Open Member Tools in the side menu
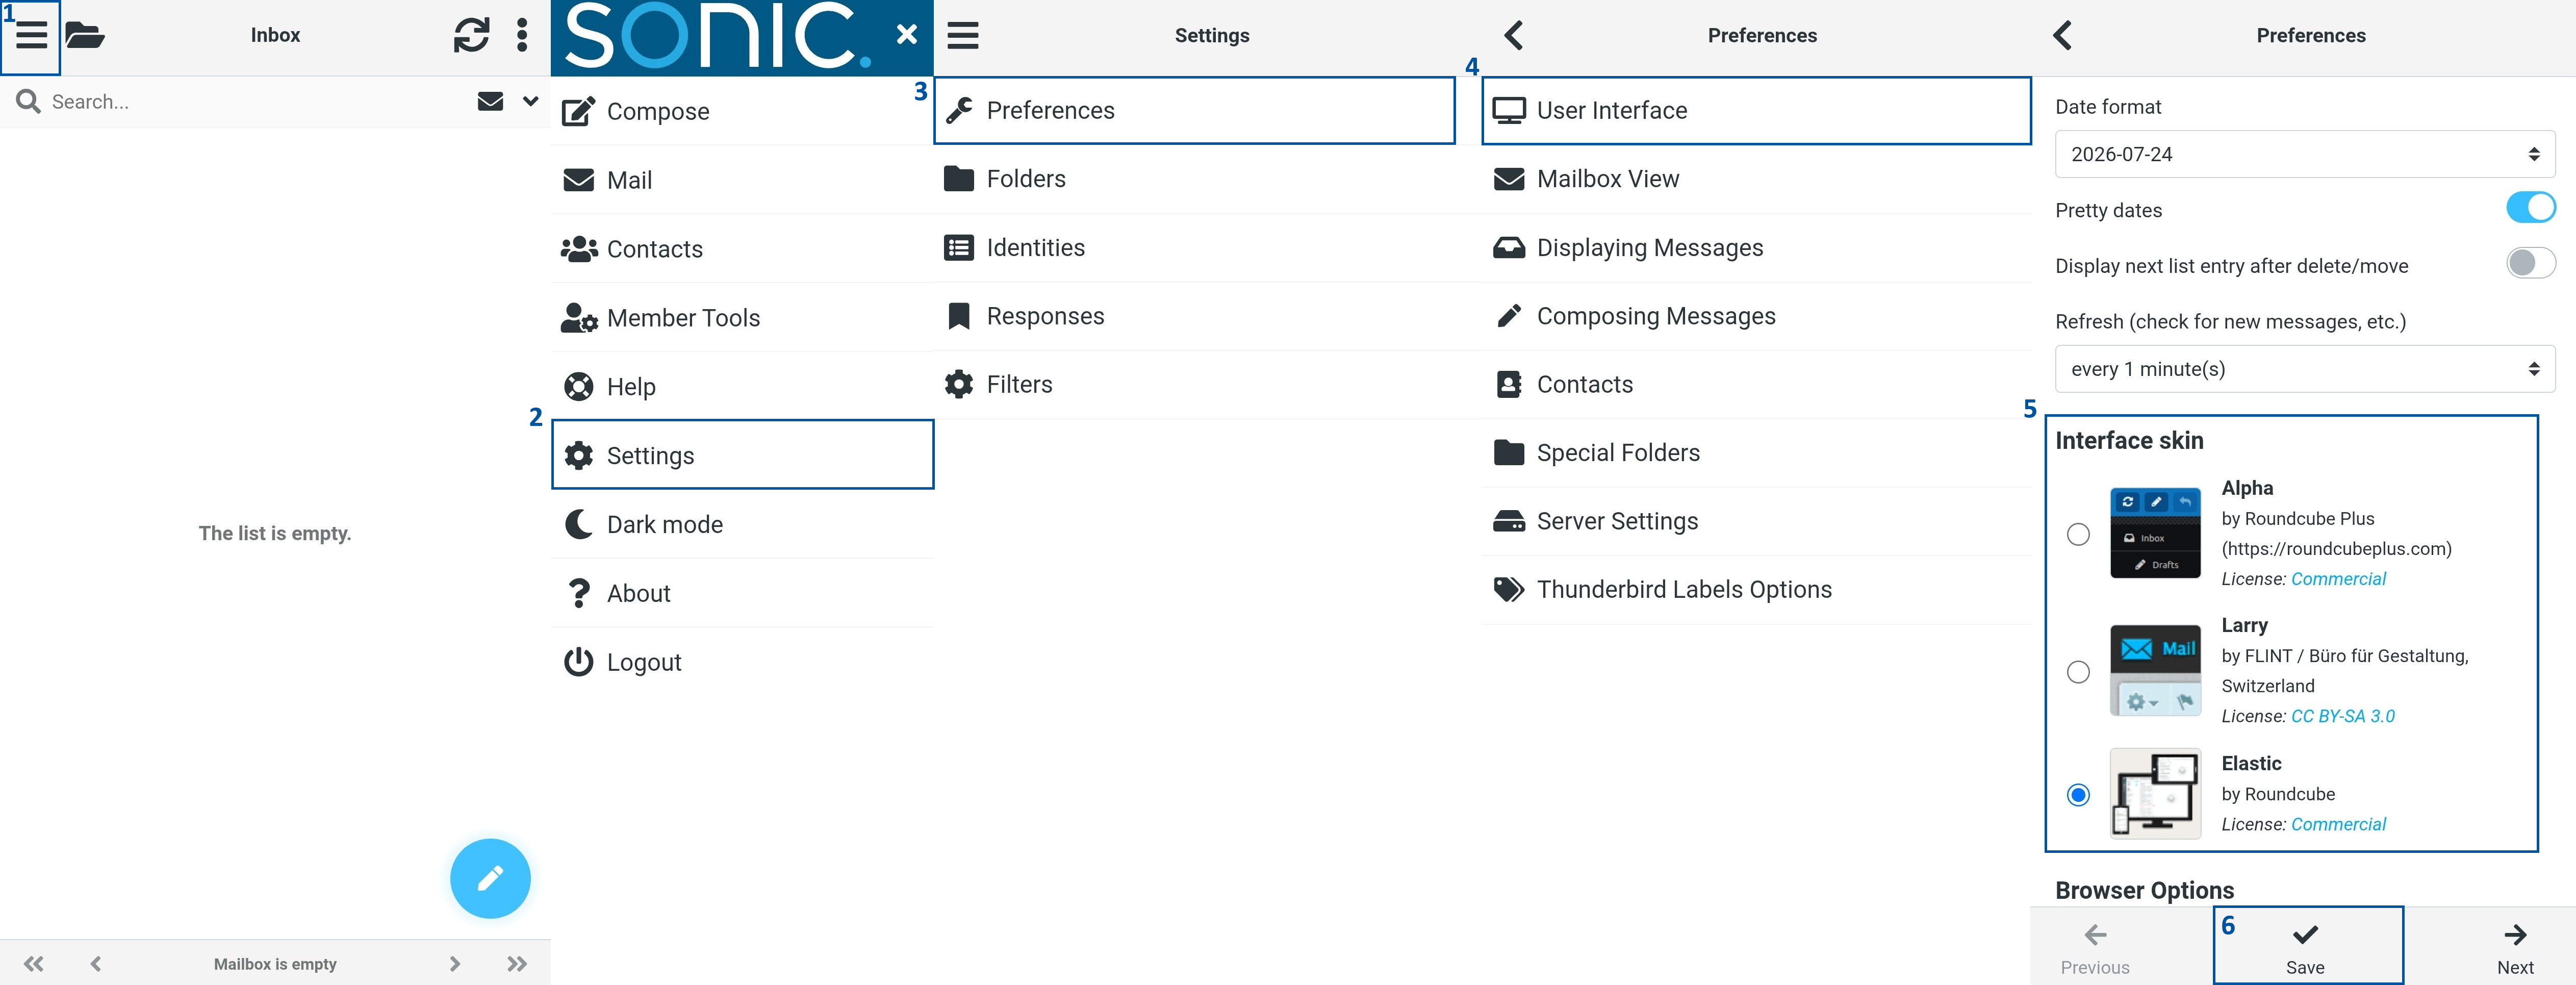Screen dimensions: 2576x985 (x=742, y=318)
